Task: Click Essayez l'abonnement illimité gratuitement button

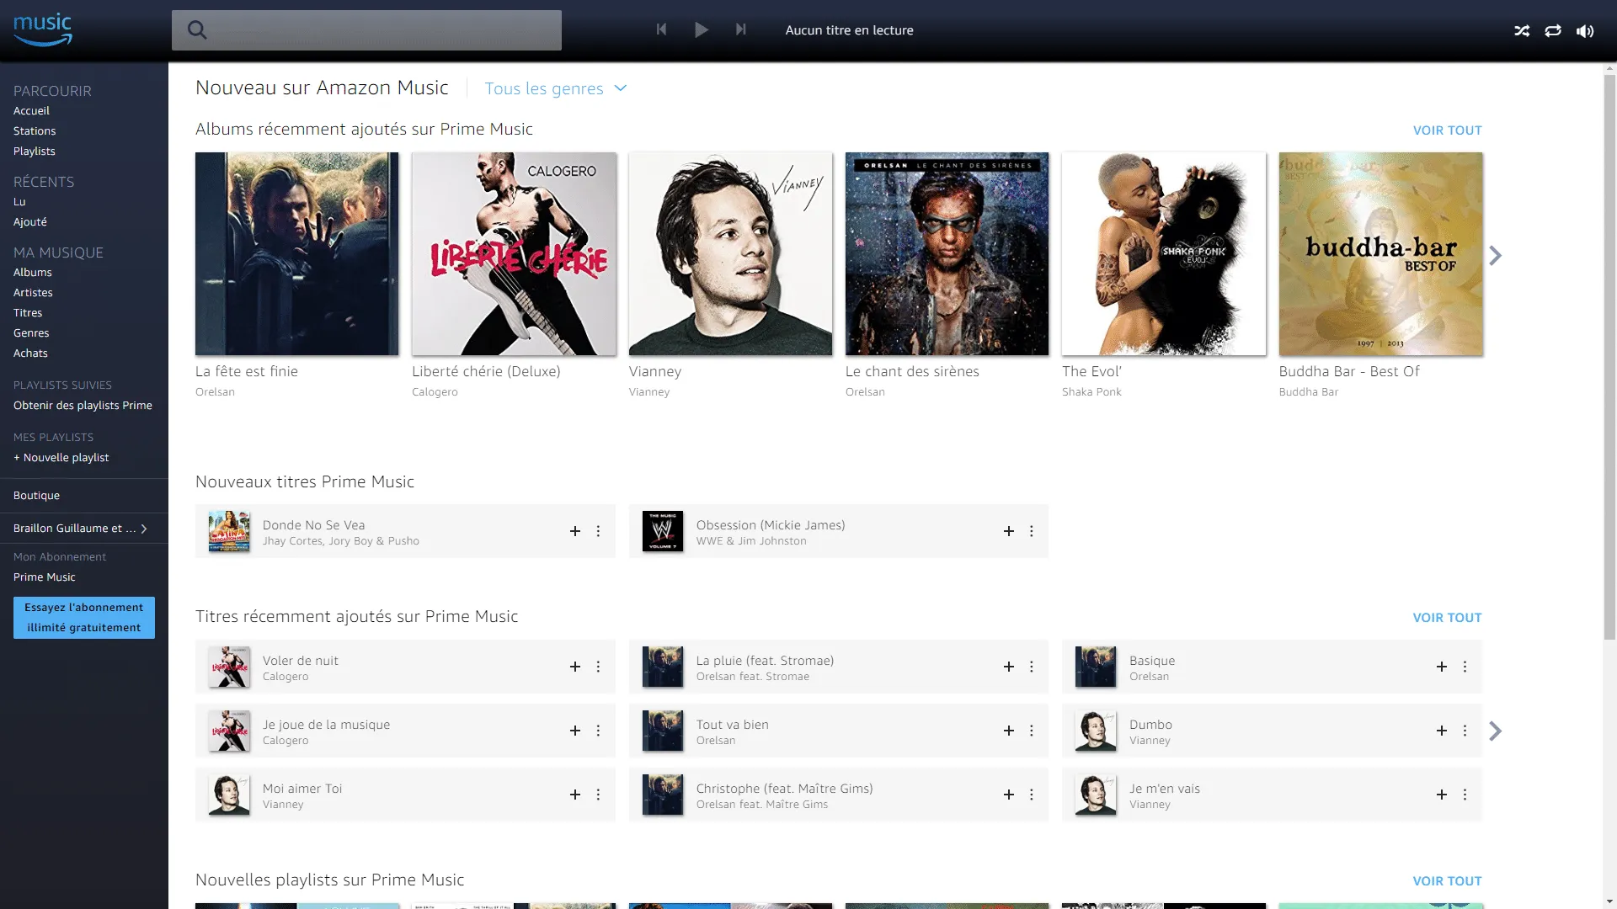Action: tap(84, 618)
